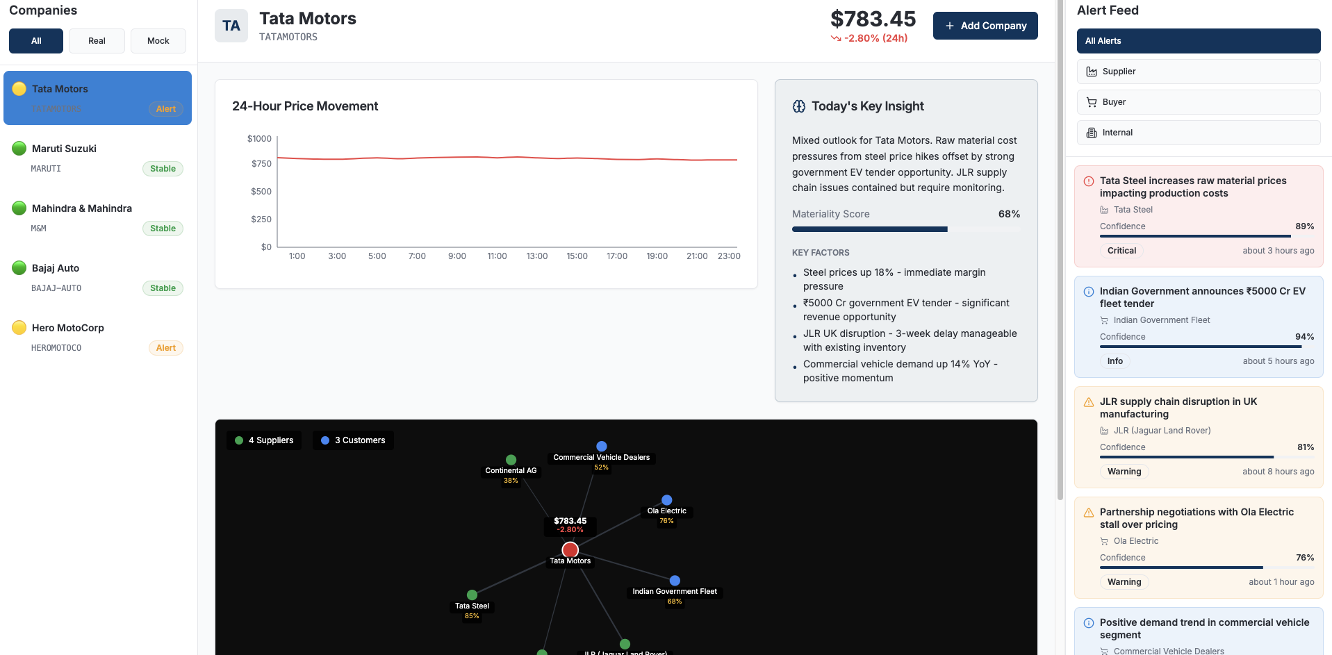Screen dimensions: 1332x655
Task: Toggle the 3 Customers legend filter
Action: click(x=353, y=440)
